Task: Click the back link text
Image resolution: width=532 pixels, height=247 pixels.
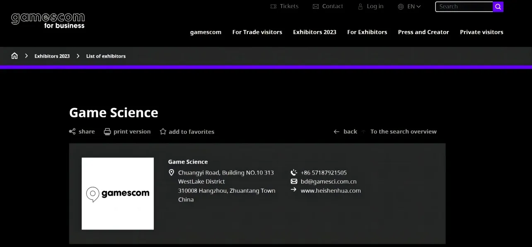Action: point(350,131)
